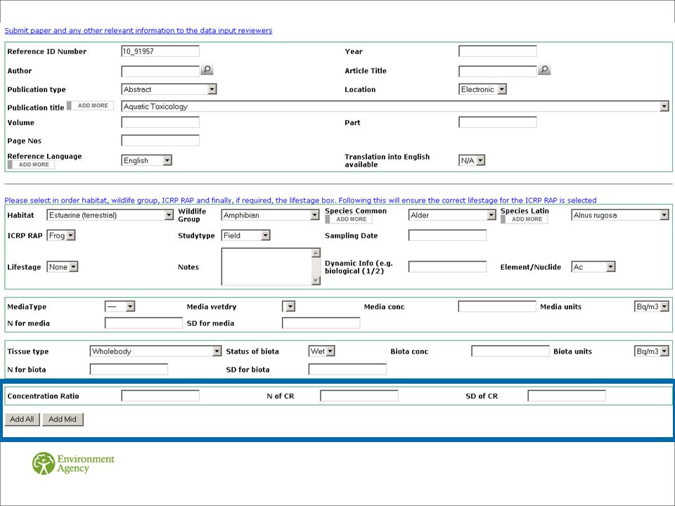
Task: Click the Environment Agency logo
Action: click(x=74, y=463)
